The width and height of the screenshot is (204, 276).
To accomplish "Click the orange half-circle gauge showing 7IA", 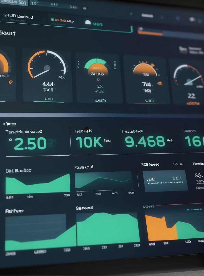I will click(x=145, y=70).
